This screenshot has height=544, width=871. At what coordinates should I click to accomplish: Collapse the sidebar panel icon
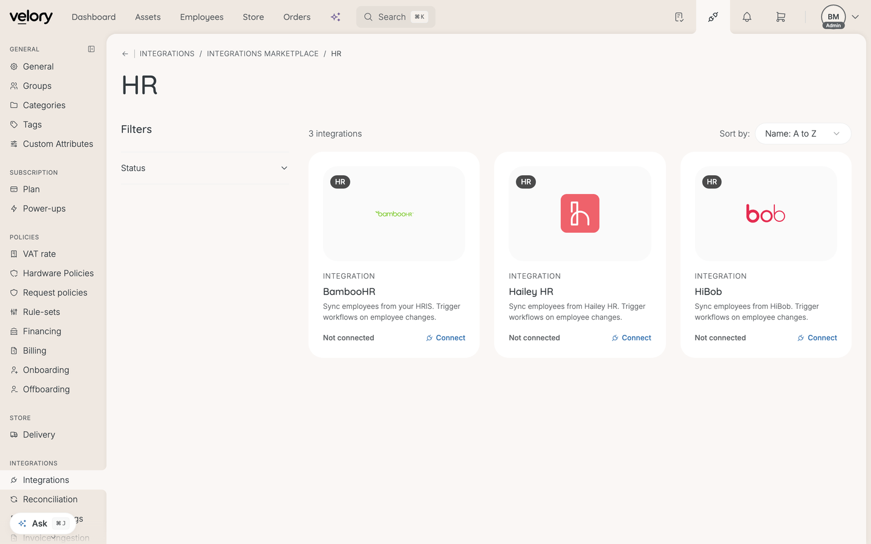(91, 49)
